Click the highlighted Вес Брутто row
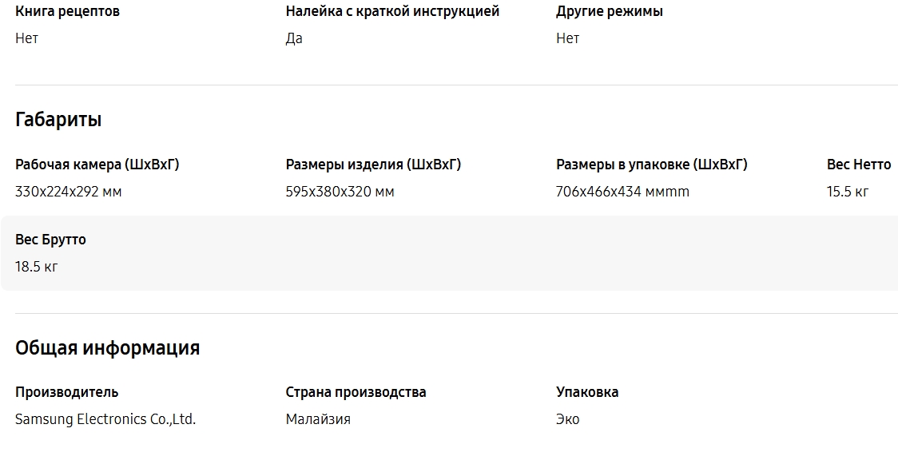The height and width of the screenshot is (460, 898). [x=449, y=253]
